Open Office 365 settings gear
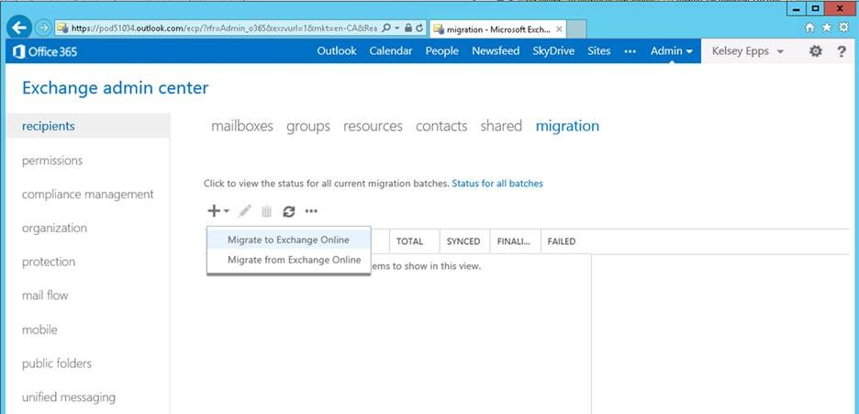 pos(816,51)
